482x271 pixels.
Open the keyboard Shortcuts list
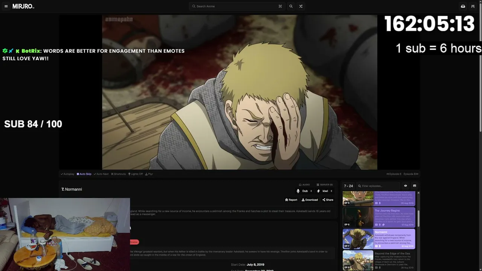coord(118,174)
